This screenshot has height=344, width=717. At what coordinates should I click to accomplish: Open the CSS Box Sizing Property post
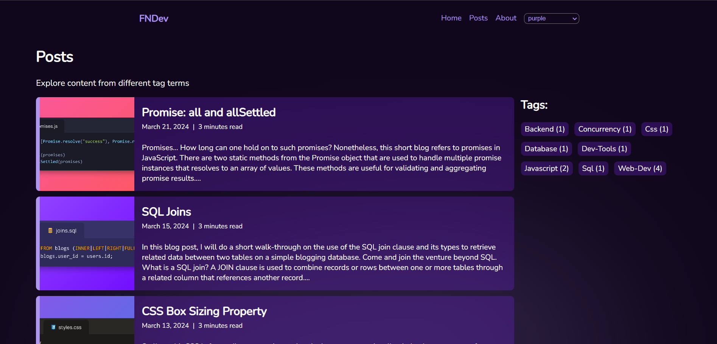pos(204,311)
